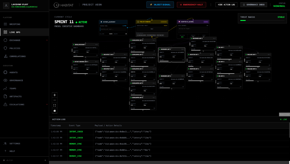The height and width of the screenshot is (164, 290).
Task: Click the Governance eye icon
Action: click(x=5, y=80)
